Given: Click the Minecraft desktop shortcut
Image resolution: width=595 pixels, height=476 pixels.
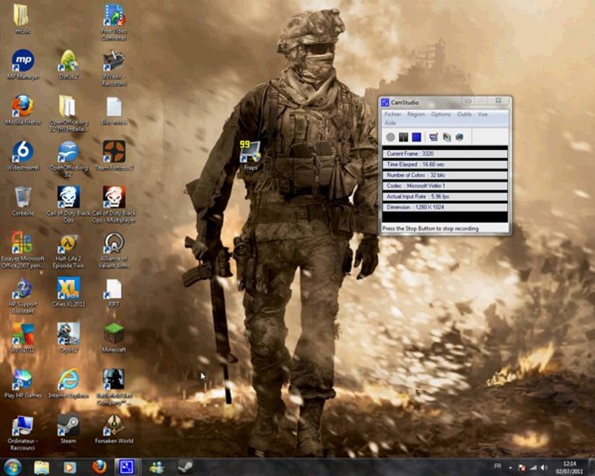Looking at the screenshot, I should tap(114, 338).
